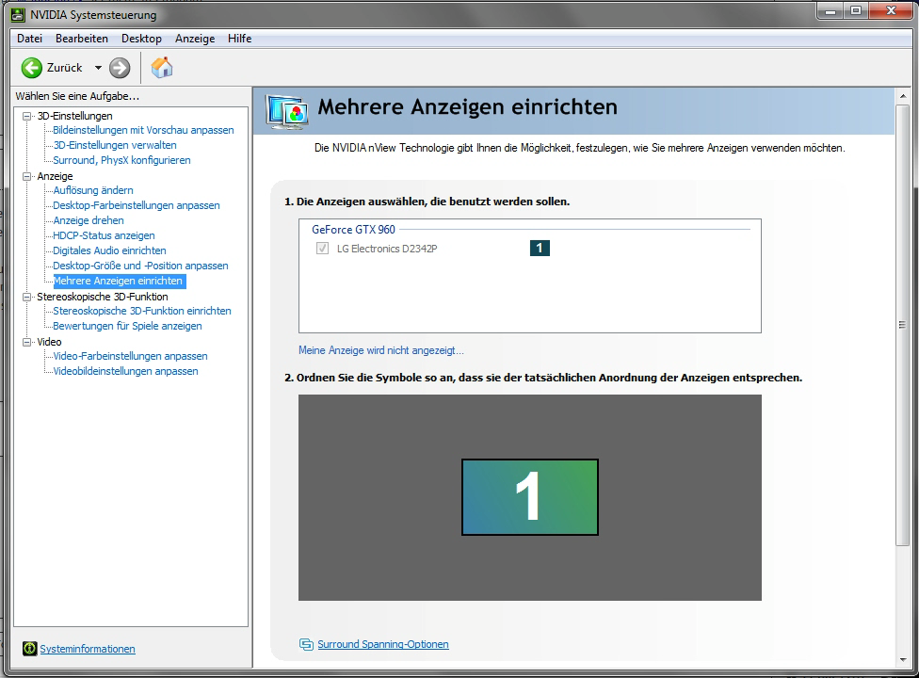Open the Bearbeiten menu
919x678 pixels.
point(82,39)
